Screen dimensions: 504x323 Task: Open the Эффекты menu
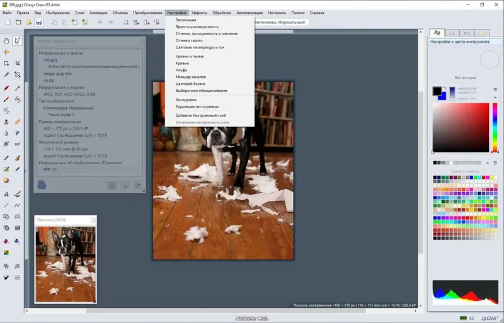(x=199, y=13)
